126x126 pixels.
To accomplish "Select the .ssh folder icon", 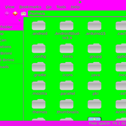I will click(x=121, y=85).
